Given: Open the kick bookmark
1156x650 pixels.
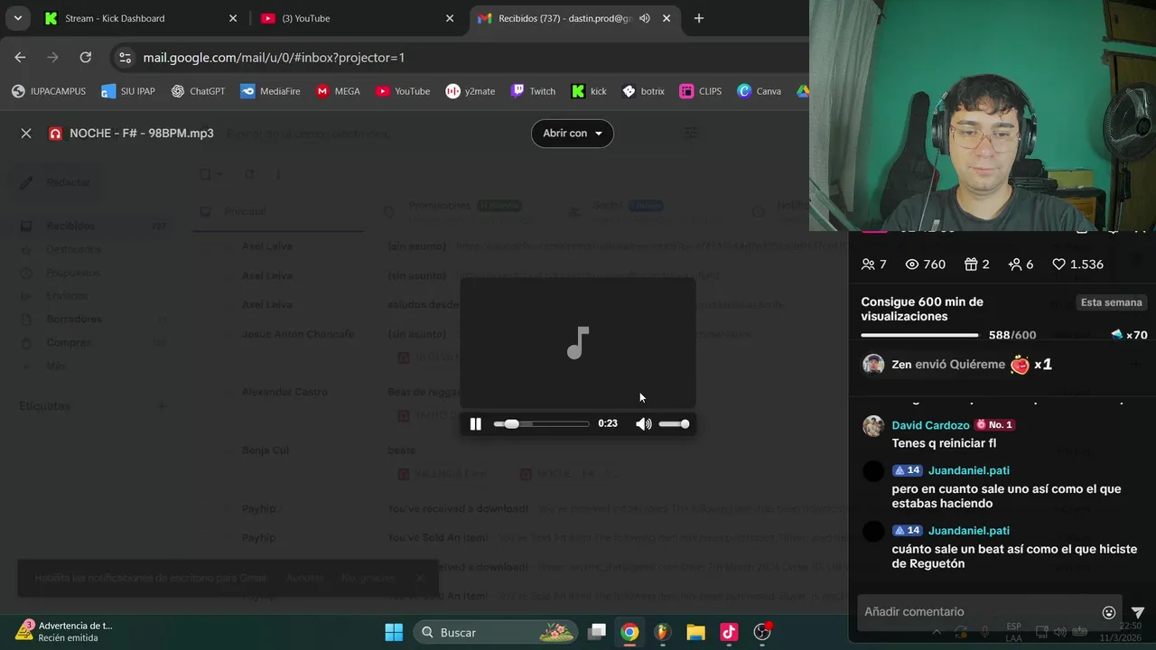Looking at the screenshot, I should click(589, 91).
